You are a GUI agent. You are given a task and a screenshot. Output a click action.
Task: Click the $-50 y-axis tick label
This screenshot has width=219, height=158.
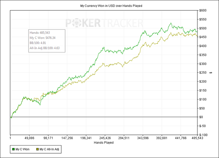[202, 126]
